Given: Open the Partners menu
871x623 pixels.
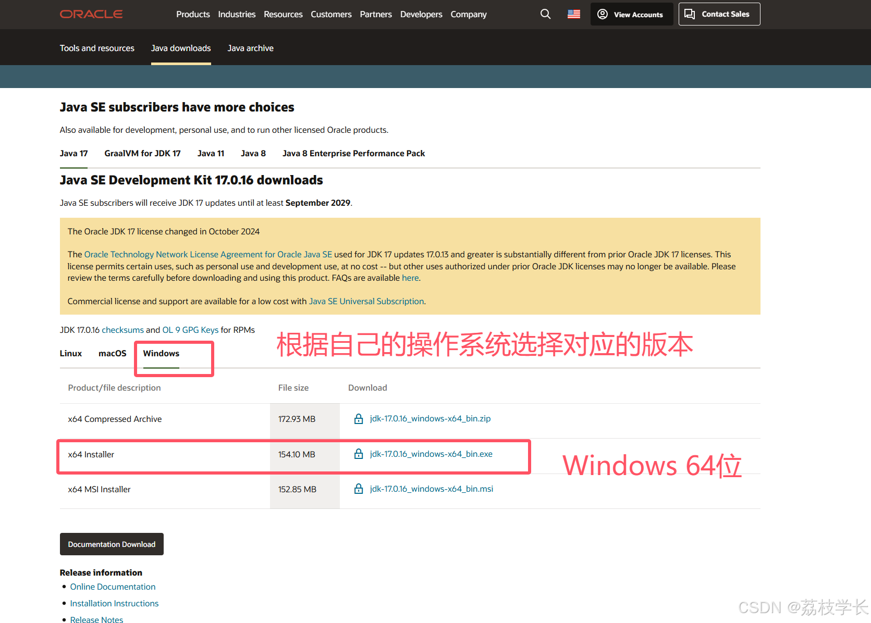Looking at the screenshot, I should click(376, 14).
